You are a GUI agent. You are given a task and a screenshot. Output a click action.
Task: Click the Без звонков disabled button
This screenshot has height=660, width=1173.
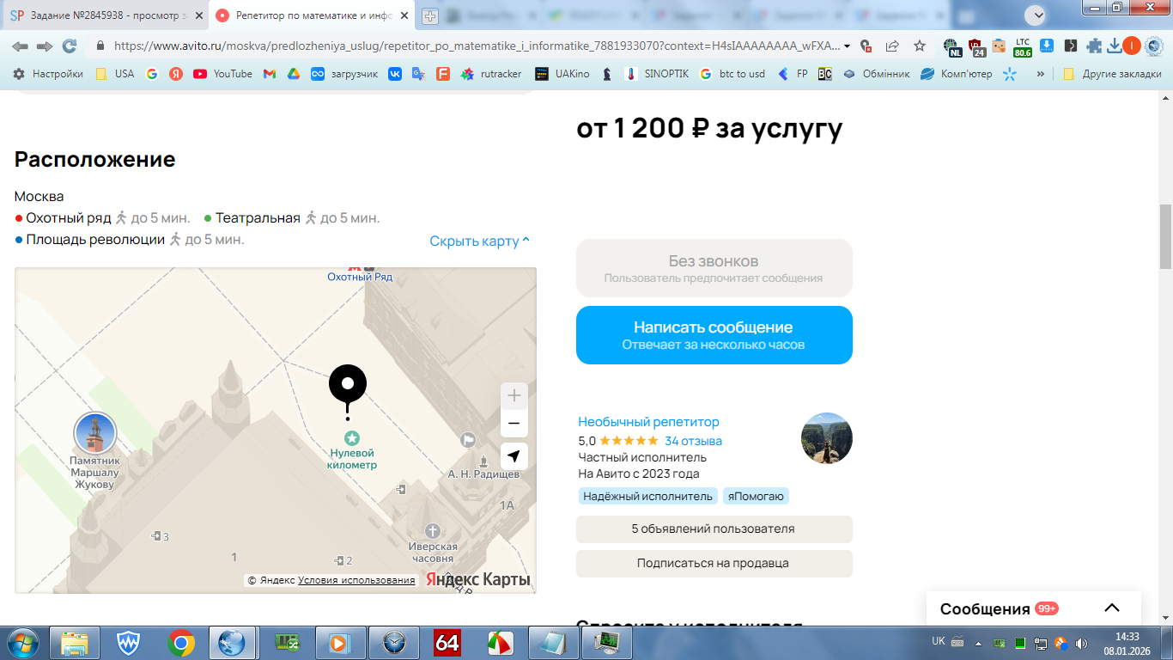pos(714,268)
